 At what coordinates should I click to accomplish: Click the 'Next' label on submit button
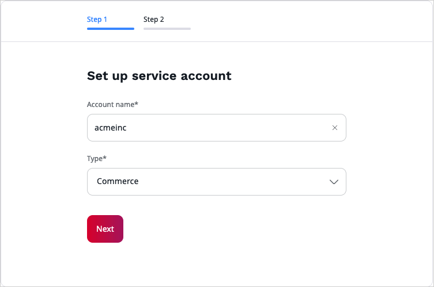click(x=105, y=229)
